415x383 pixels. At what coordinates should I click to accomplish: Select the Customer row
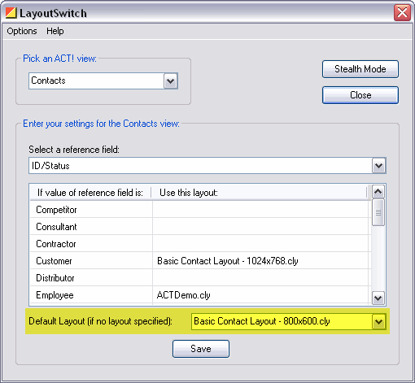[x=199, y=261]
